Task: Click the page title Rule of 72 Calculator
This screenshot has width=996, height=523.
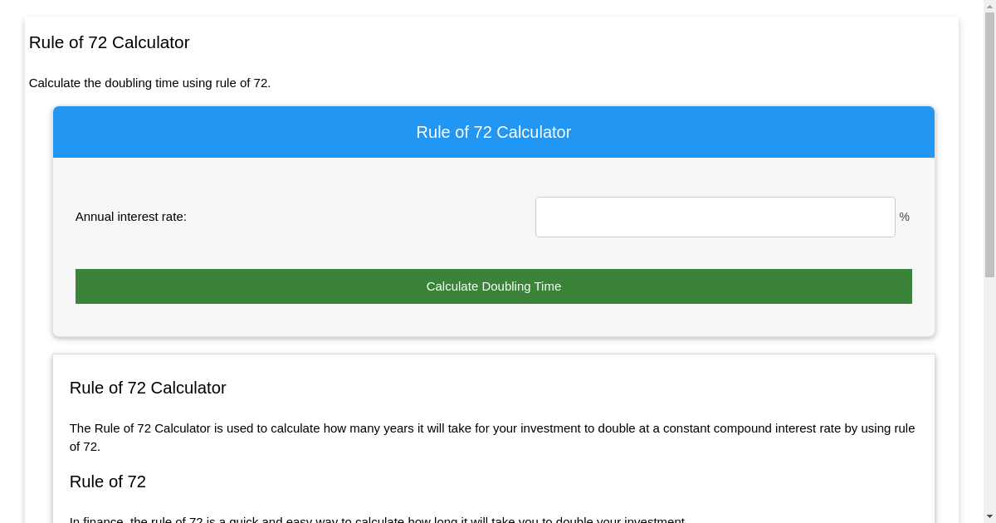Action: (x=109, y=42)
